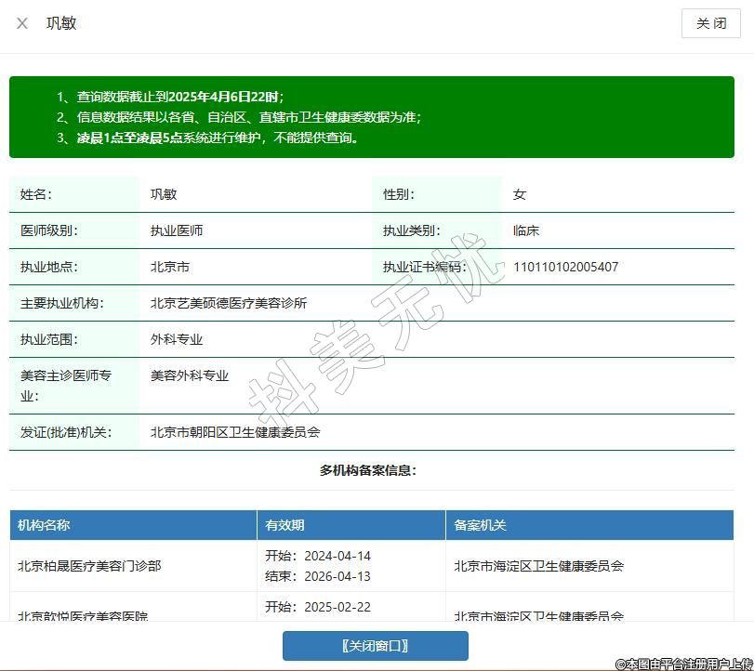
Task: Click the 〖关闭窗口〗 button at the bottom
Action: (375, 646)
